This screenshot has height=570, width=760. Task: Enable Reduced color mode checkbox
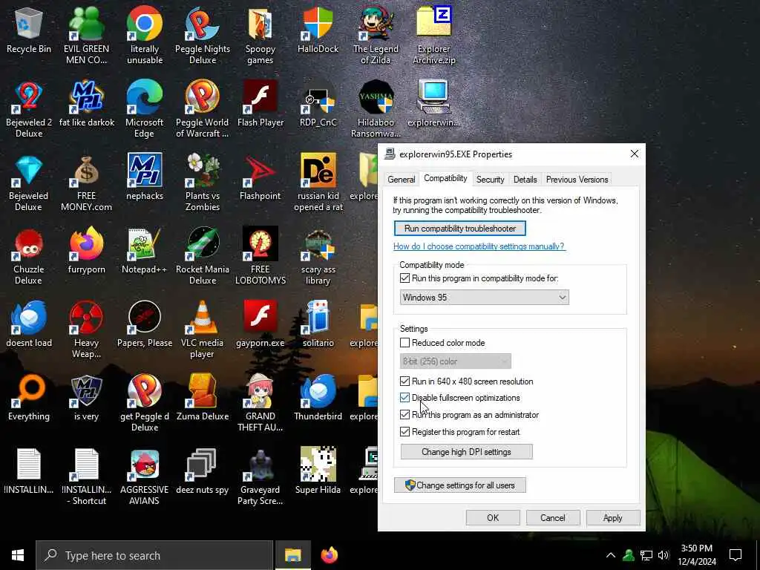tap(404, 343)
